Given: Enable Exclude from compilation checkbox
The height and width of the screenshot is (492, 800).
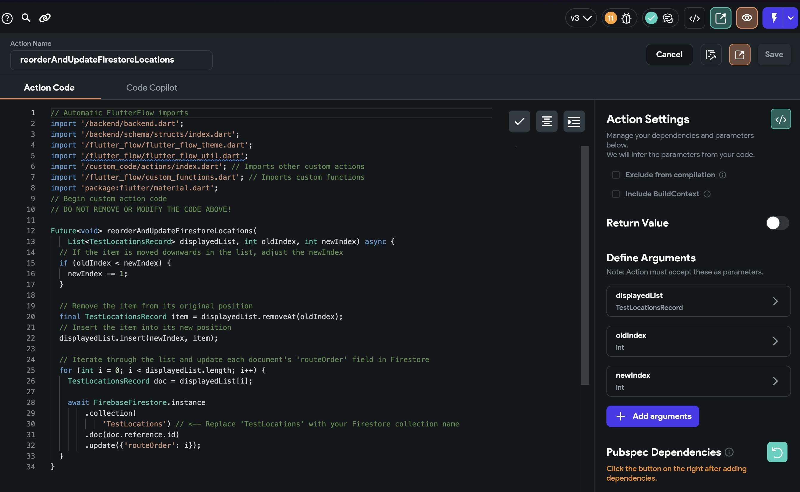Looking at the screenshot, I should tap(616, 175).
